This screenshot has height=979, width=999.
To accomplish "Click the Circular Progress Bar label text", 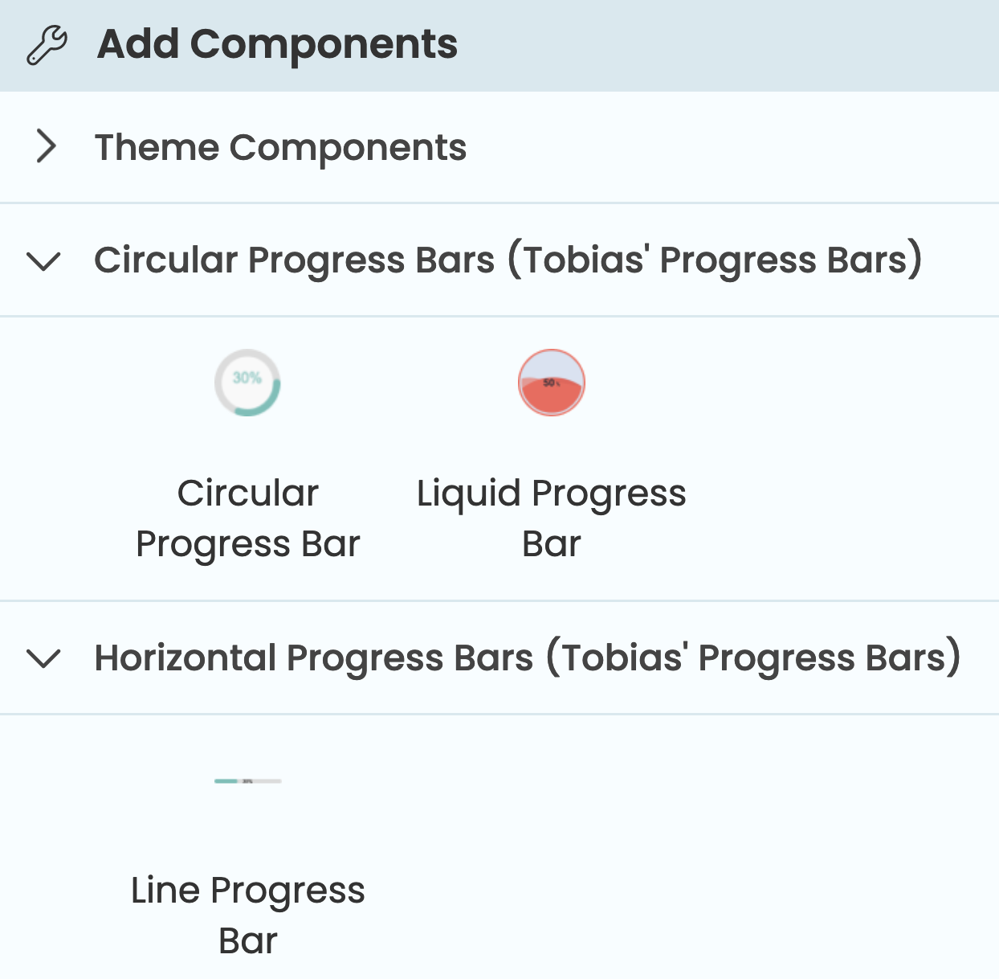I will pos(247,518).
